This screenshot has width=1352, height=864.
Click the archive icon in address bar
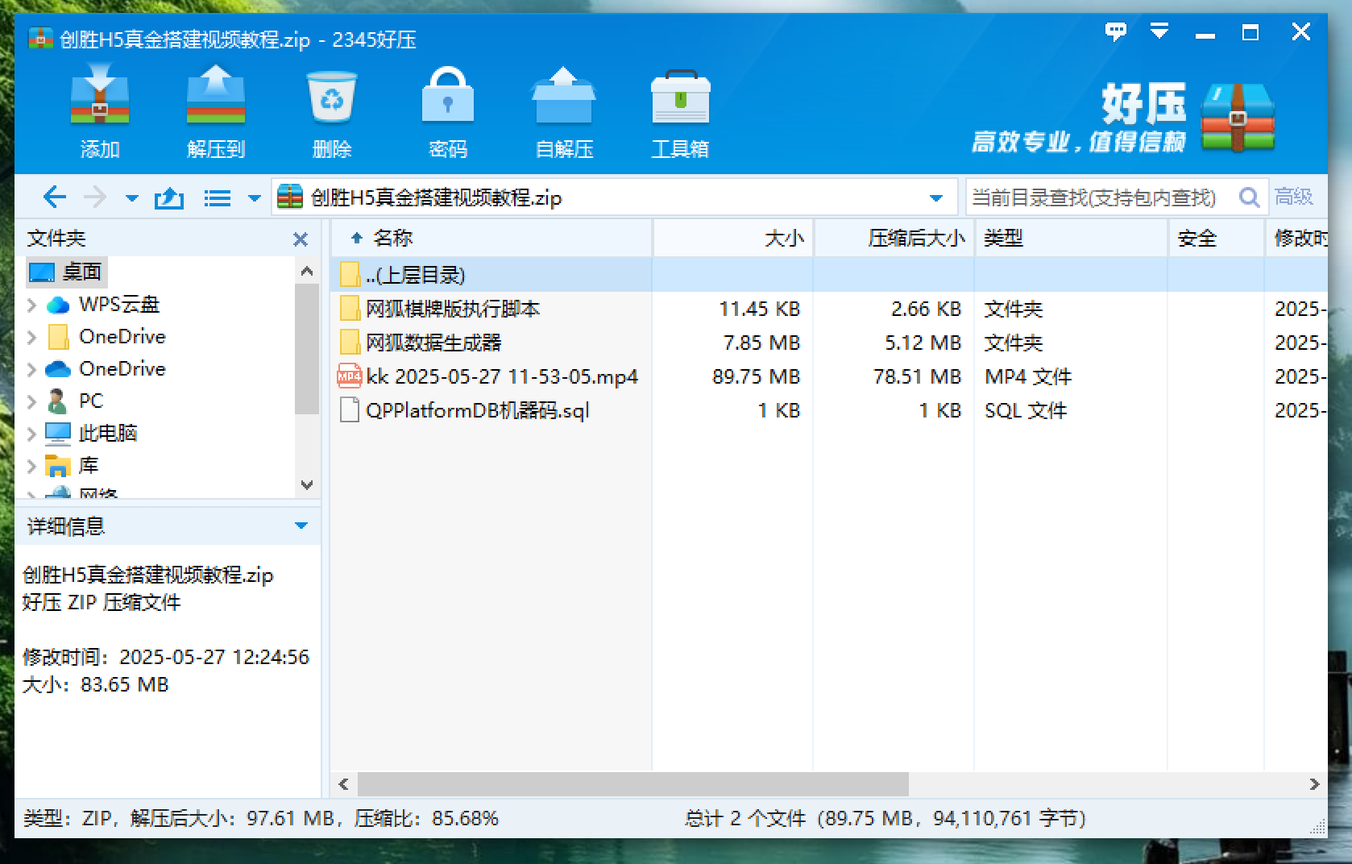(x=290, y=197)
